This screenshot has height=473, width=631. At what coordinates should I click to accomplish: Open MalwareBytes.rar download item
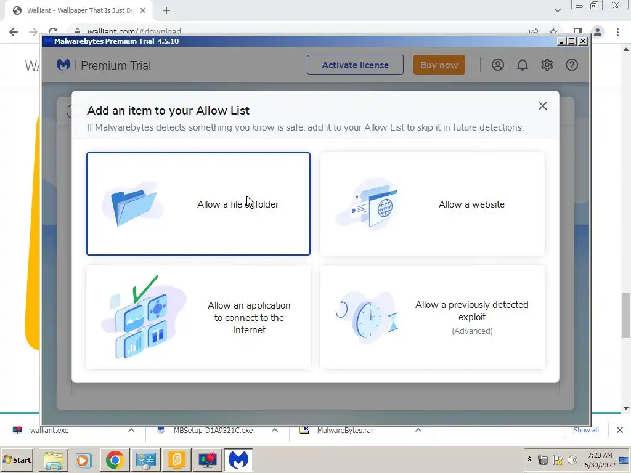[x=345, y=431]
